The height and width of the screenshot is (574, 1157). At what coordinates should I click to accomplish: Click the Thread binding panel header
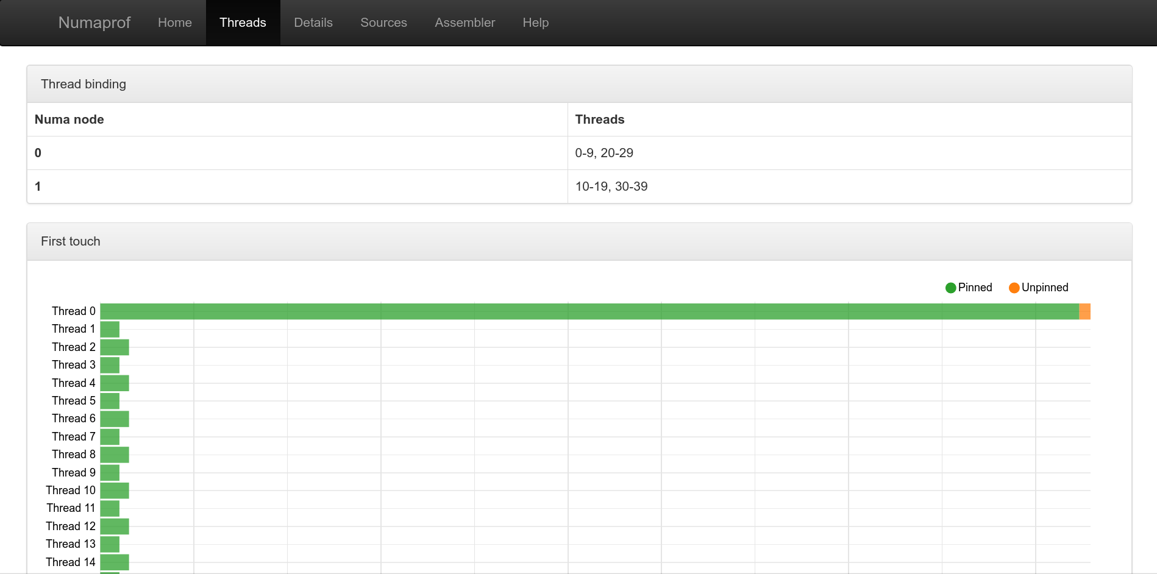579,84
